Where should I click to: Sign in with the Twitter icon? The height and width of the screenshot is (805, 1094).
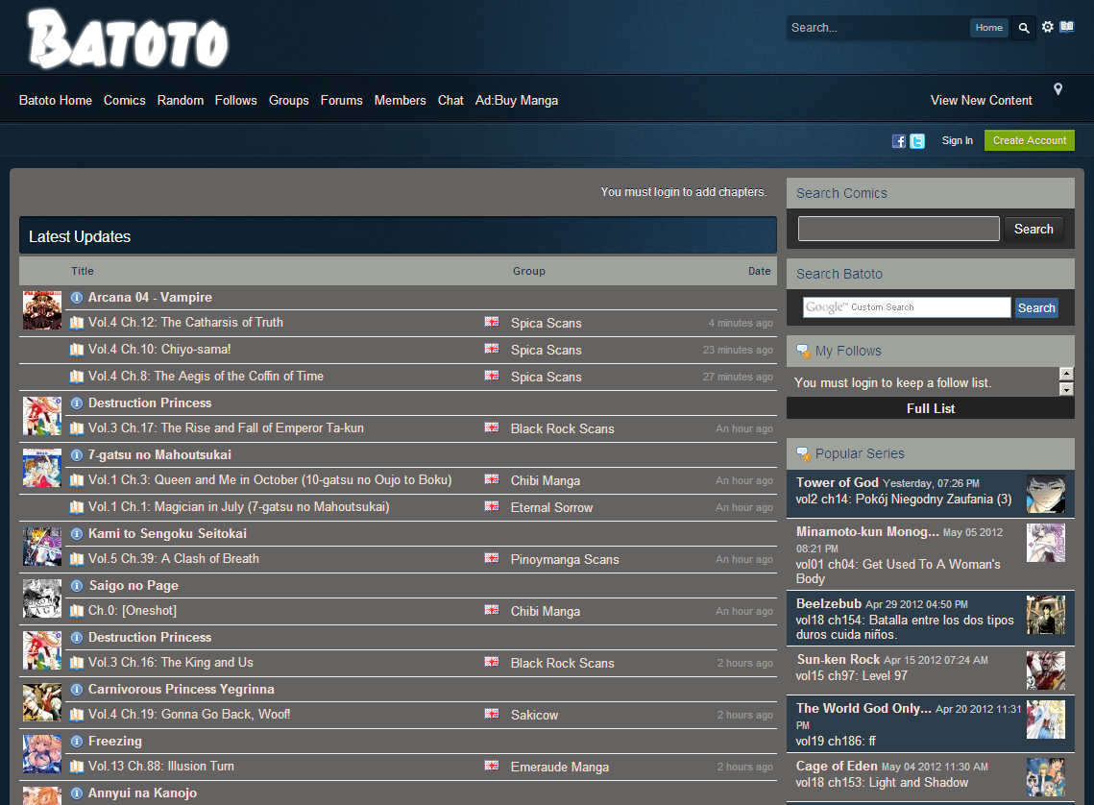tap(917, 141)
